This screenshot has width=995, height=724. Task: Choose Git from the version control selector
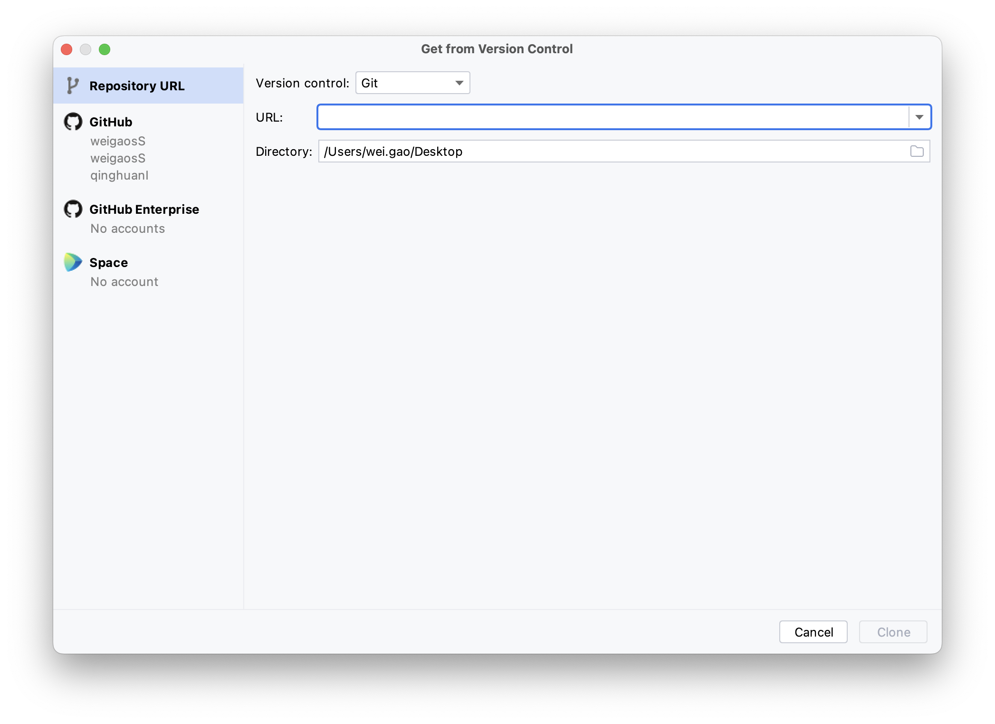coord(411,83)
